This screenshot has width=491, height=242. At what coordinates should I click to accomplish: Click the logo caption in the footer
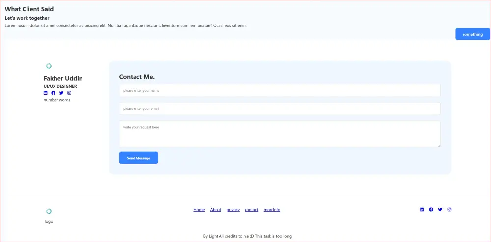tap(49, 222)
